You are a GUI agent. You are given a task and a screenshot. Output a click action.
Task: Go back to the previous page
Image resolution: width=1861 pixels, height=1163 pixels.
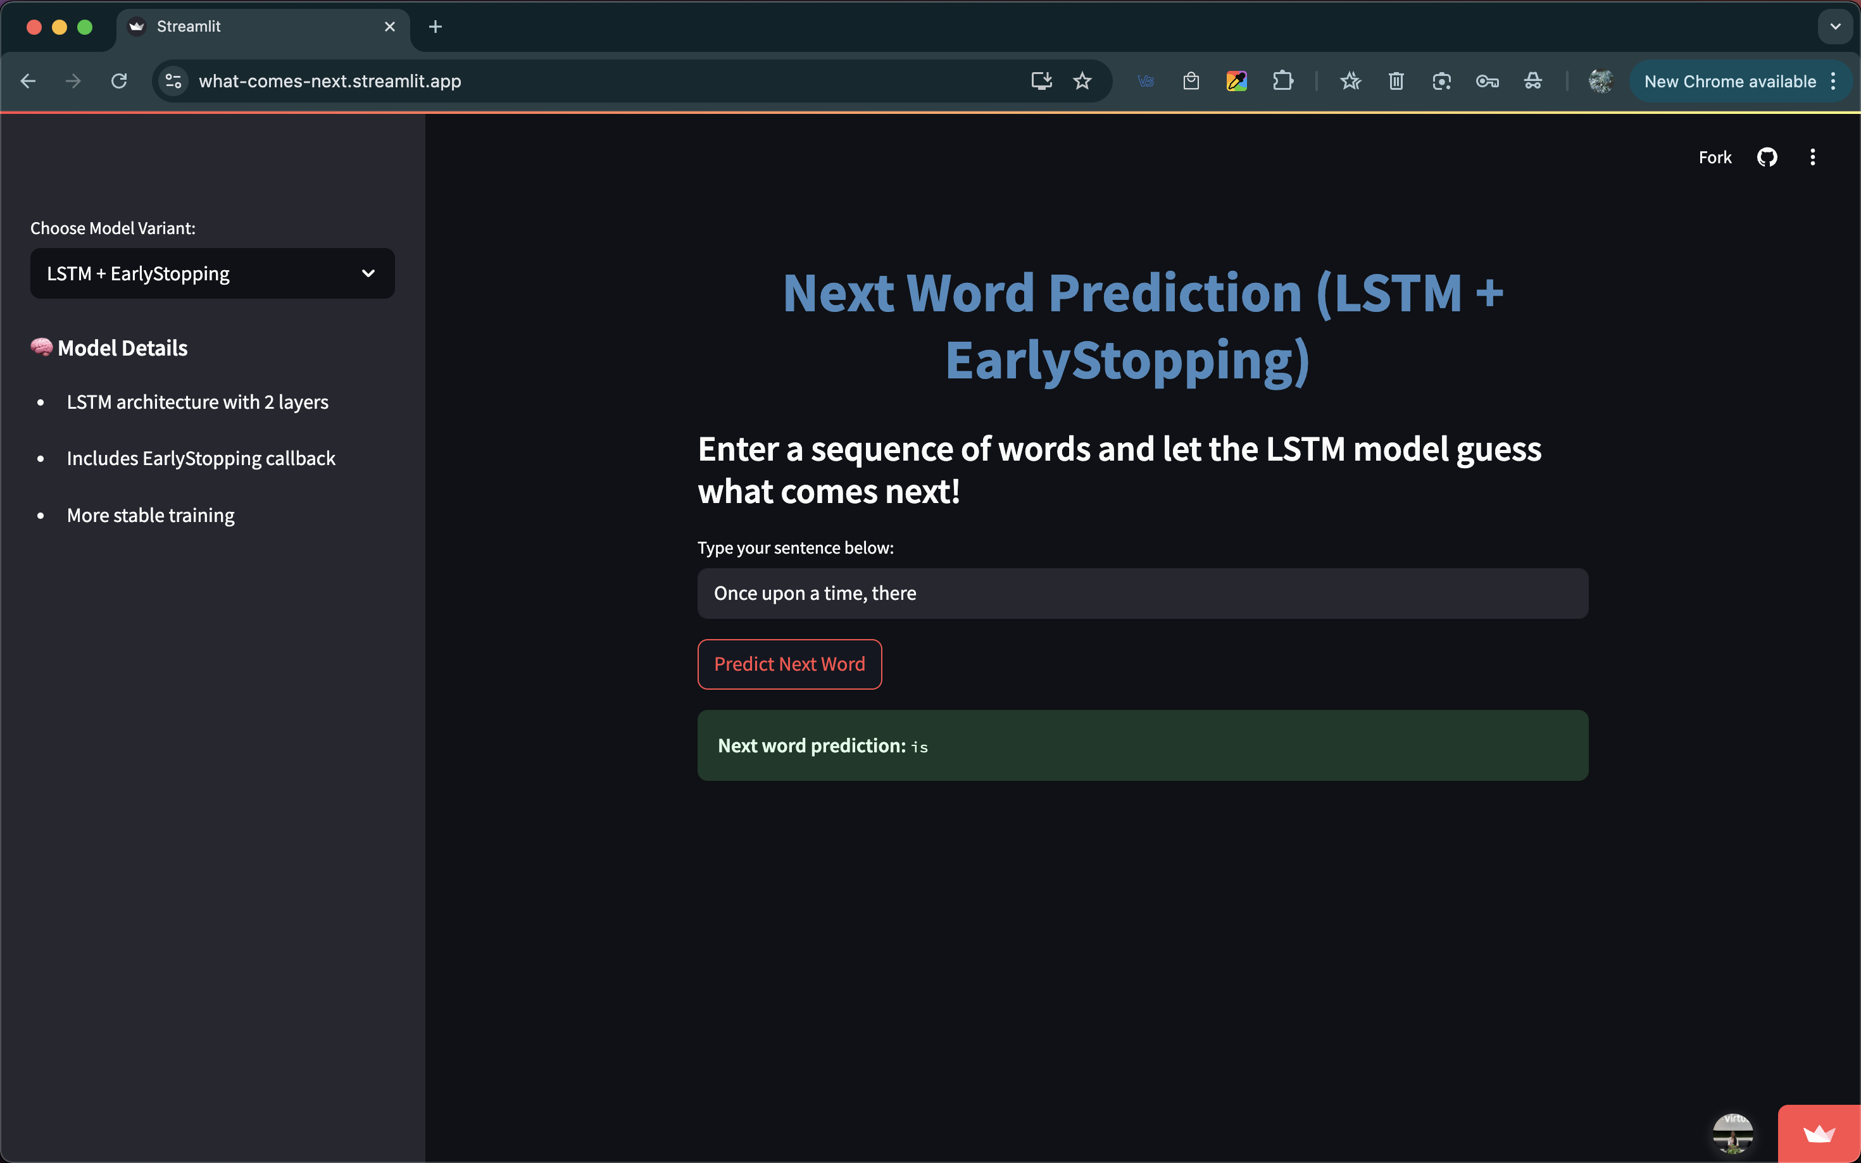point(28,81)
